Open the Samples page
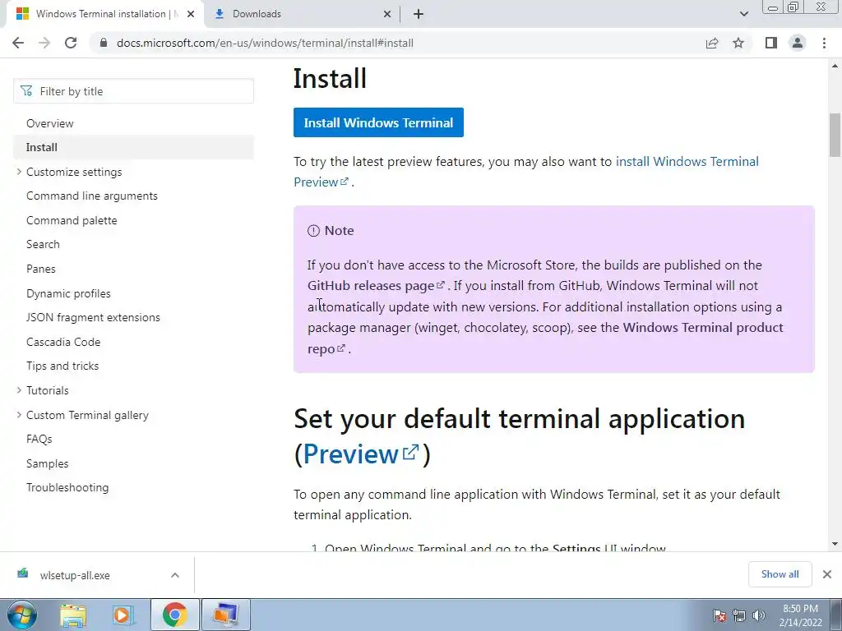Image resolution: width=842 pixels, height=631 pixels. [x=47, y=463]
